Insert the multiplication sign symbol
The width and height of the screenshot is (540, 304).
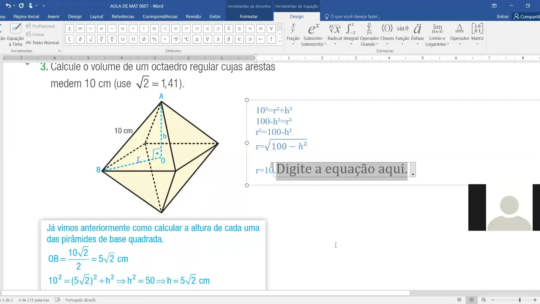(x=122, y=29)
